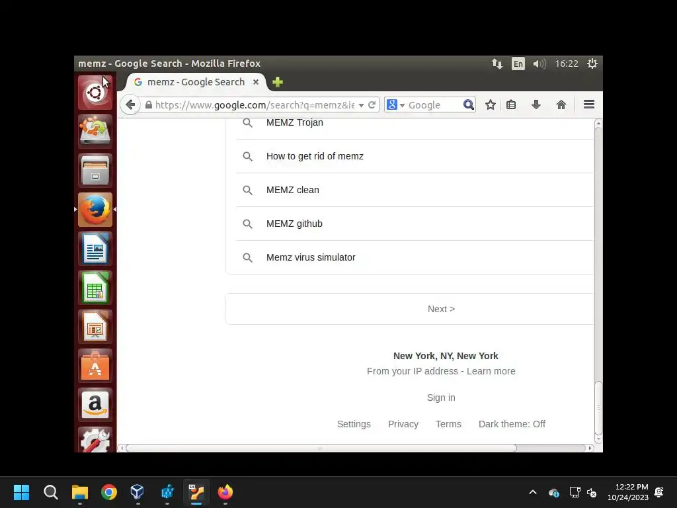
Task: Expand the URL history dropdown arrow
Action: coord(361,105)
